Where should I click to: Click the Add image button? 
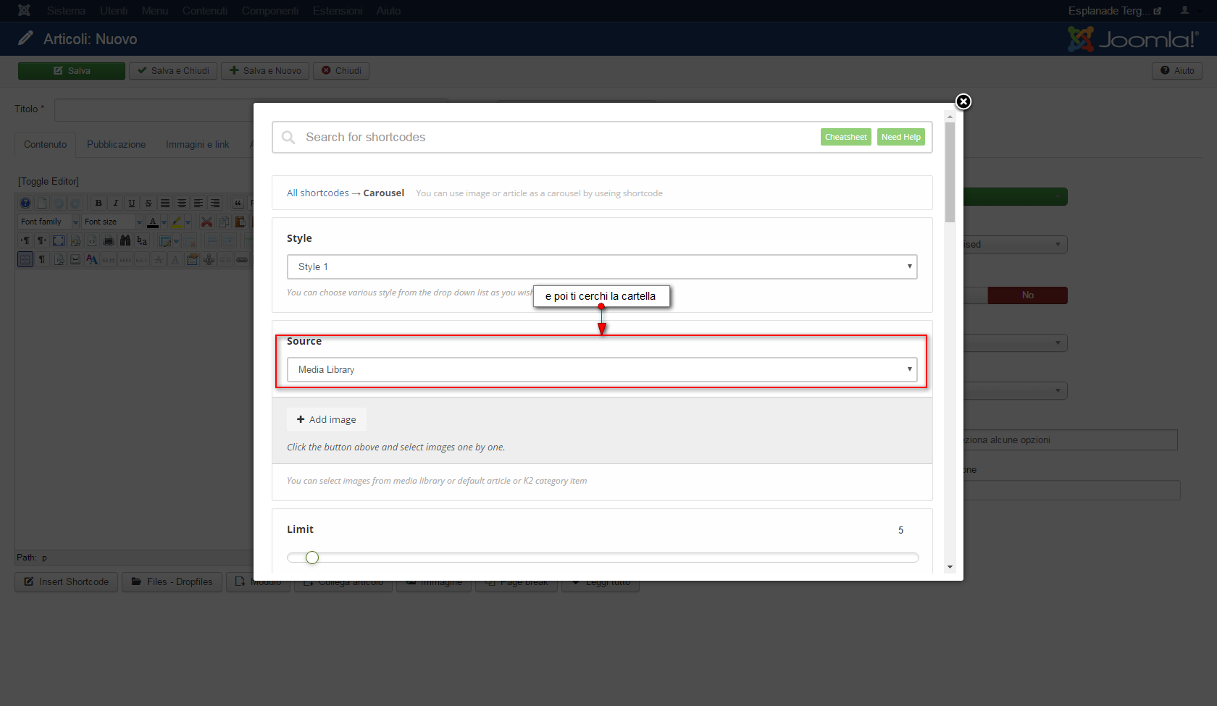327,419
